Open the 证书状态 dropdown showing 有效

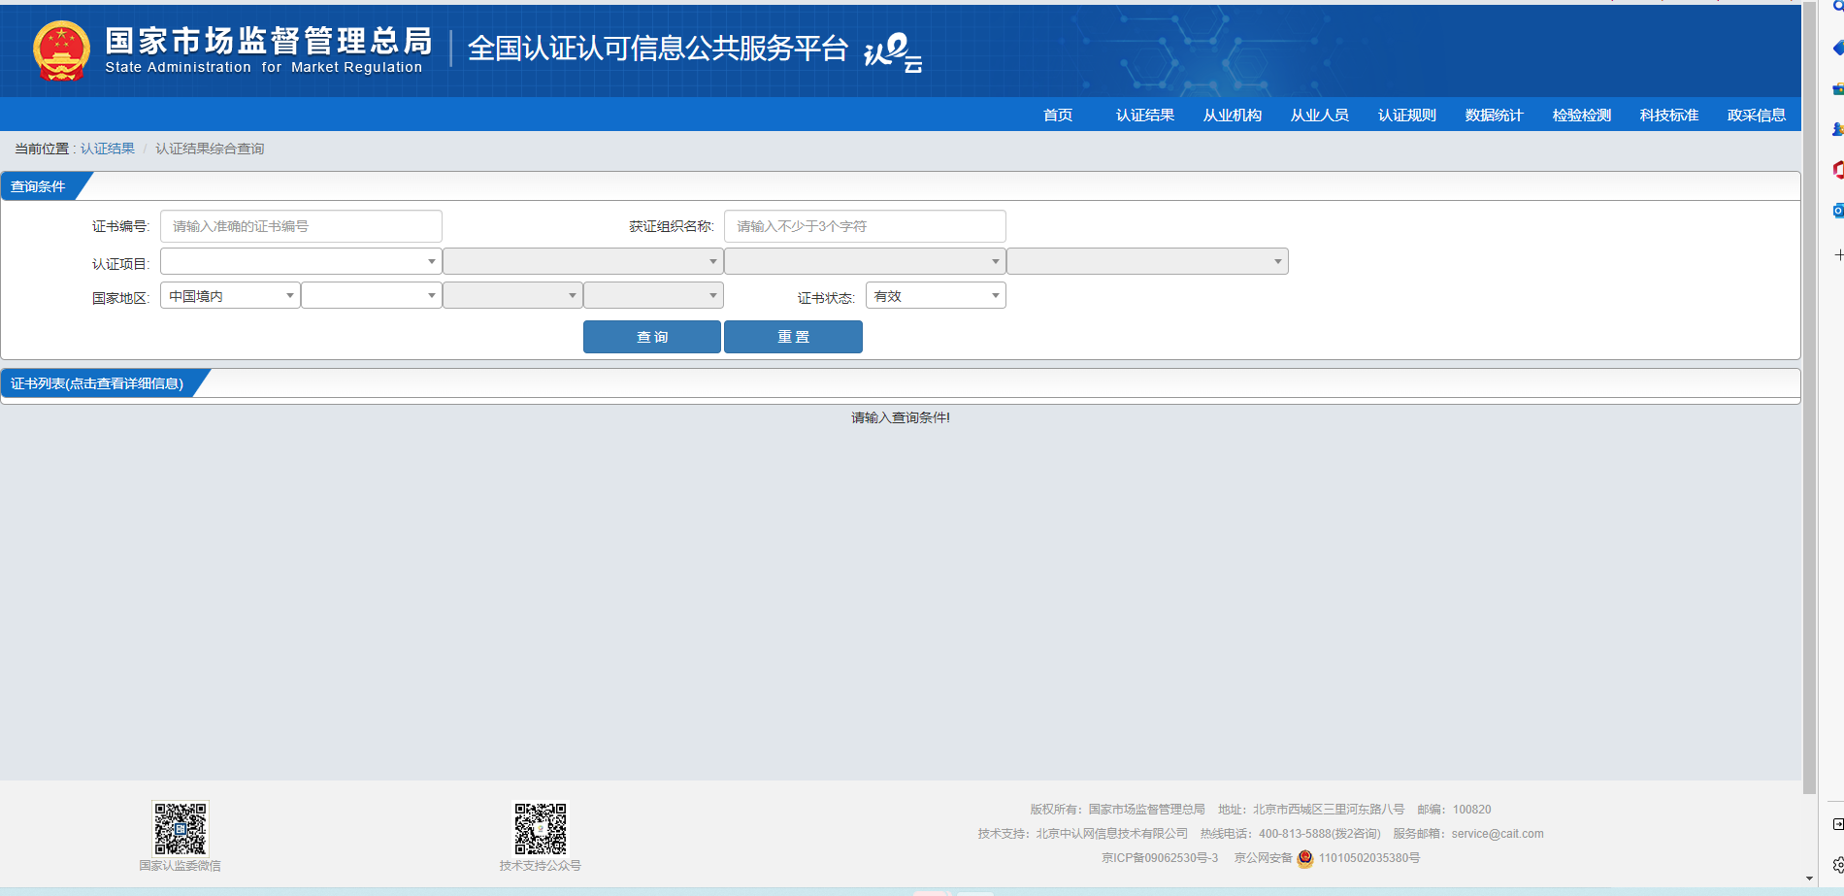[x=935, y=296]
